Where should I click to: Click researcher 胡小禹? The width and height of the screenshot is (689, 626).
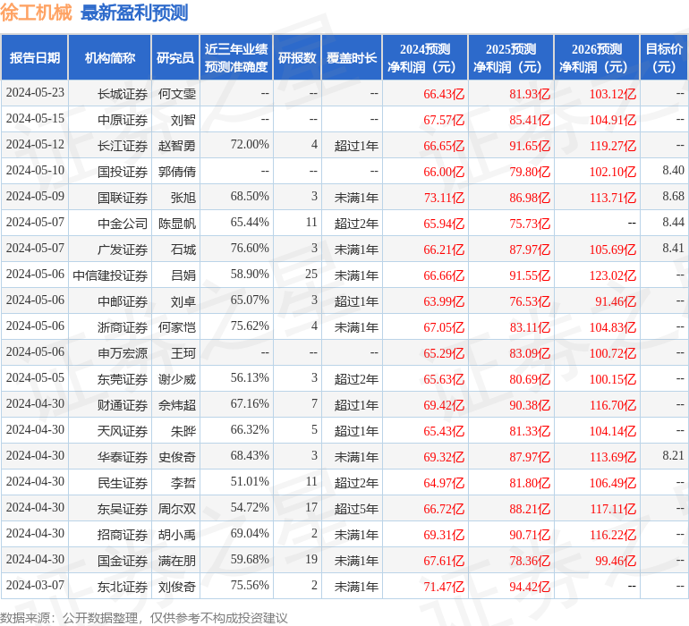pos(176,535)
